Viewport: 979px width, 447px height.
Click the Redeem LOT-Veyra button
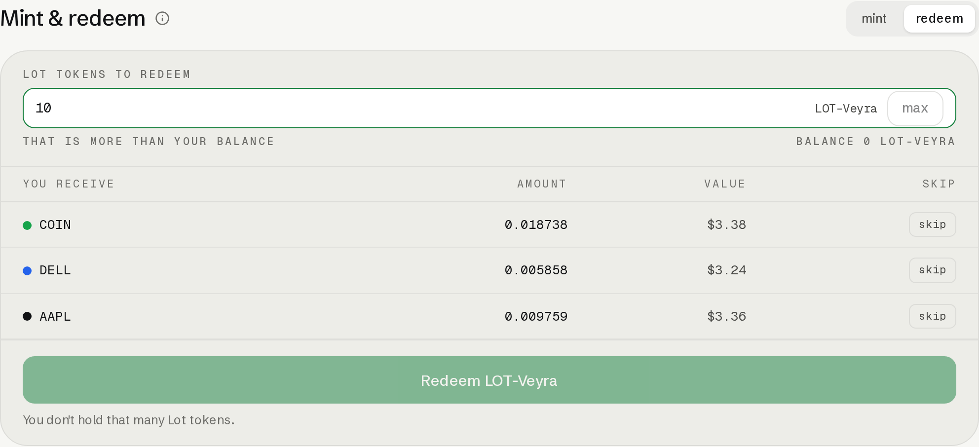[489, 380]
